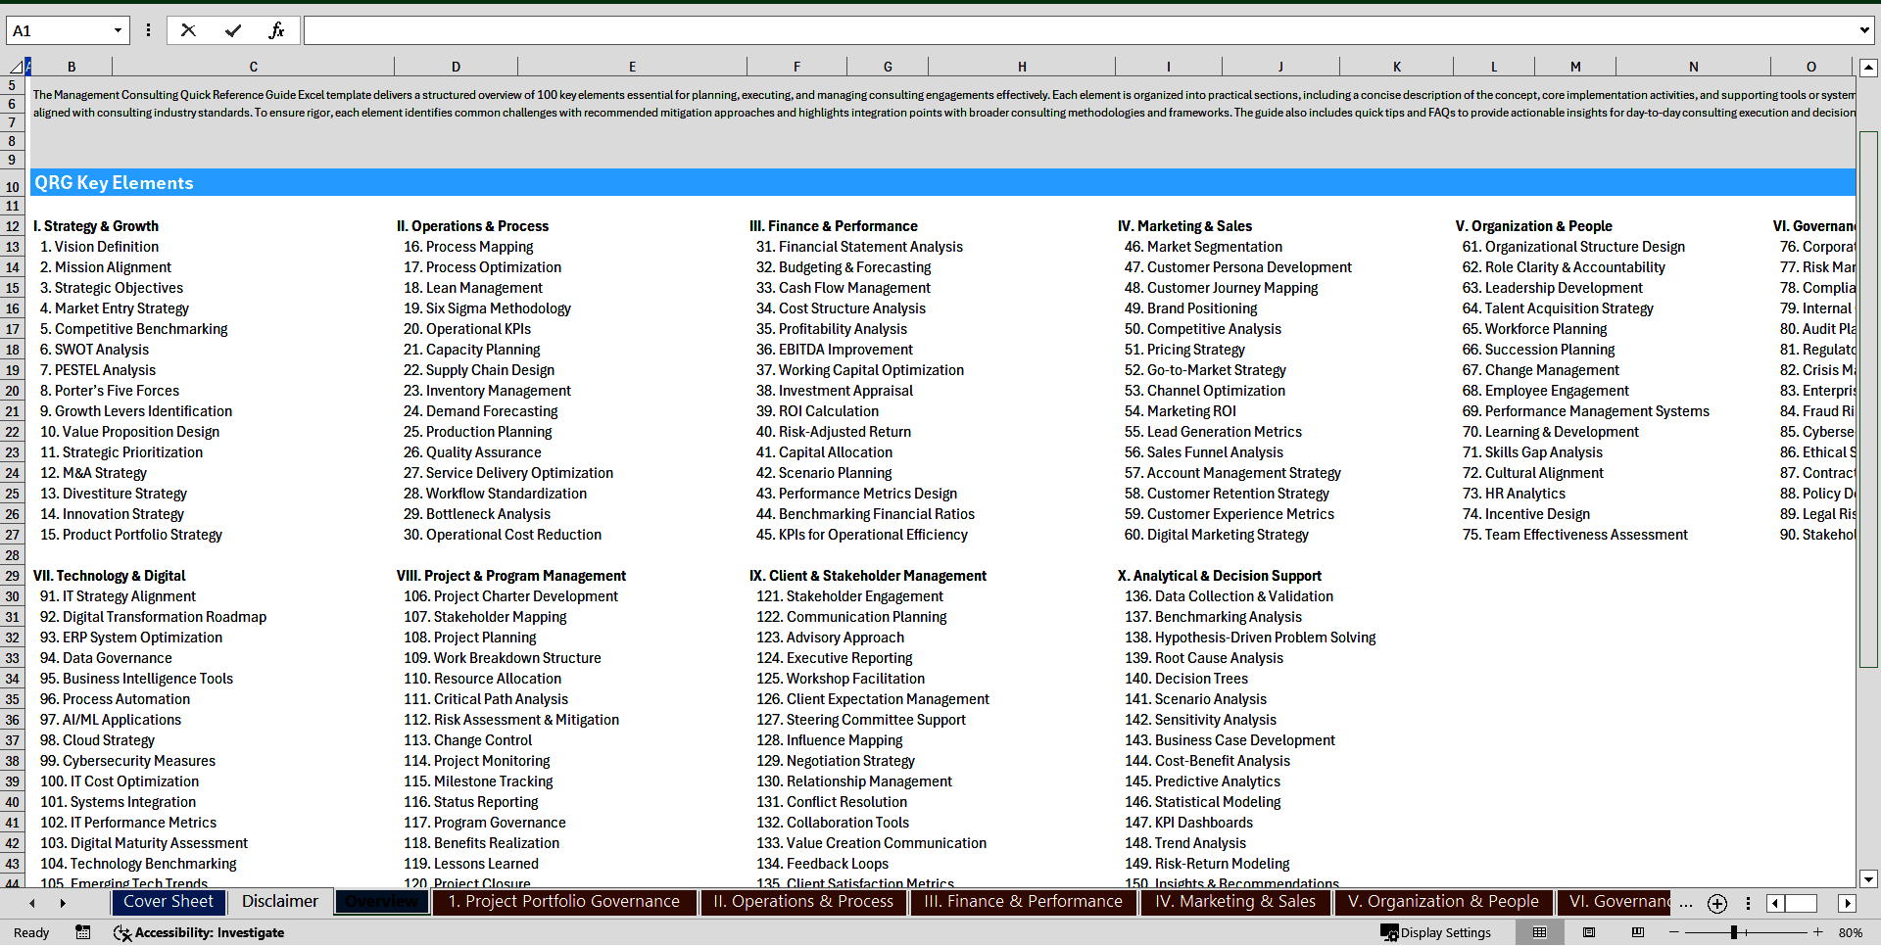The image size is (1881, 946).
Task: Select all cells with the corner triangle
Action: (x=17, y=66)
